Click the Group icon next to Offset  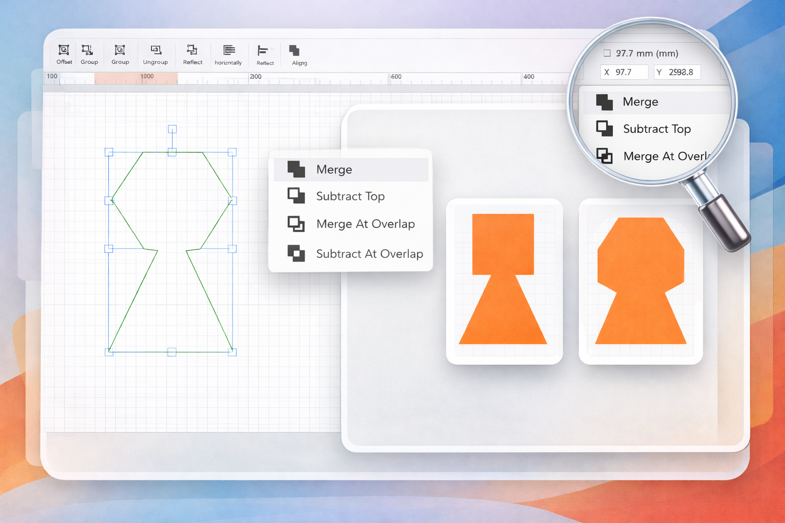(88, 50)
